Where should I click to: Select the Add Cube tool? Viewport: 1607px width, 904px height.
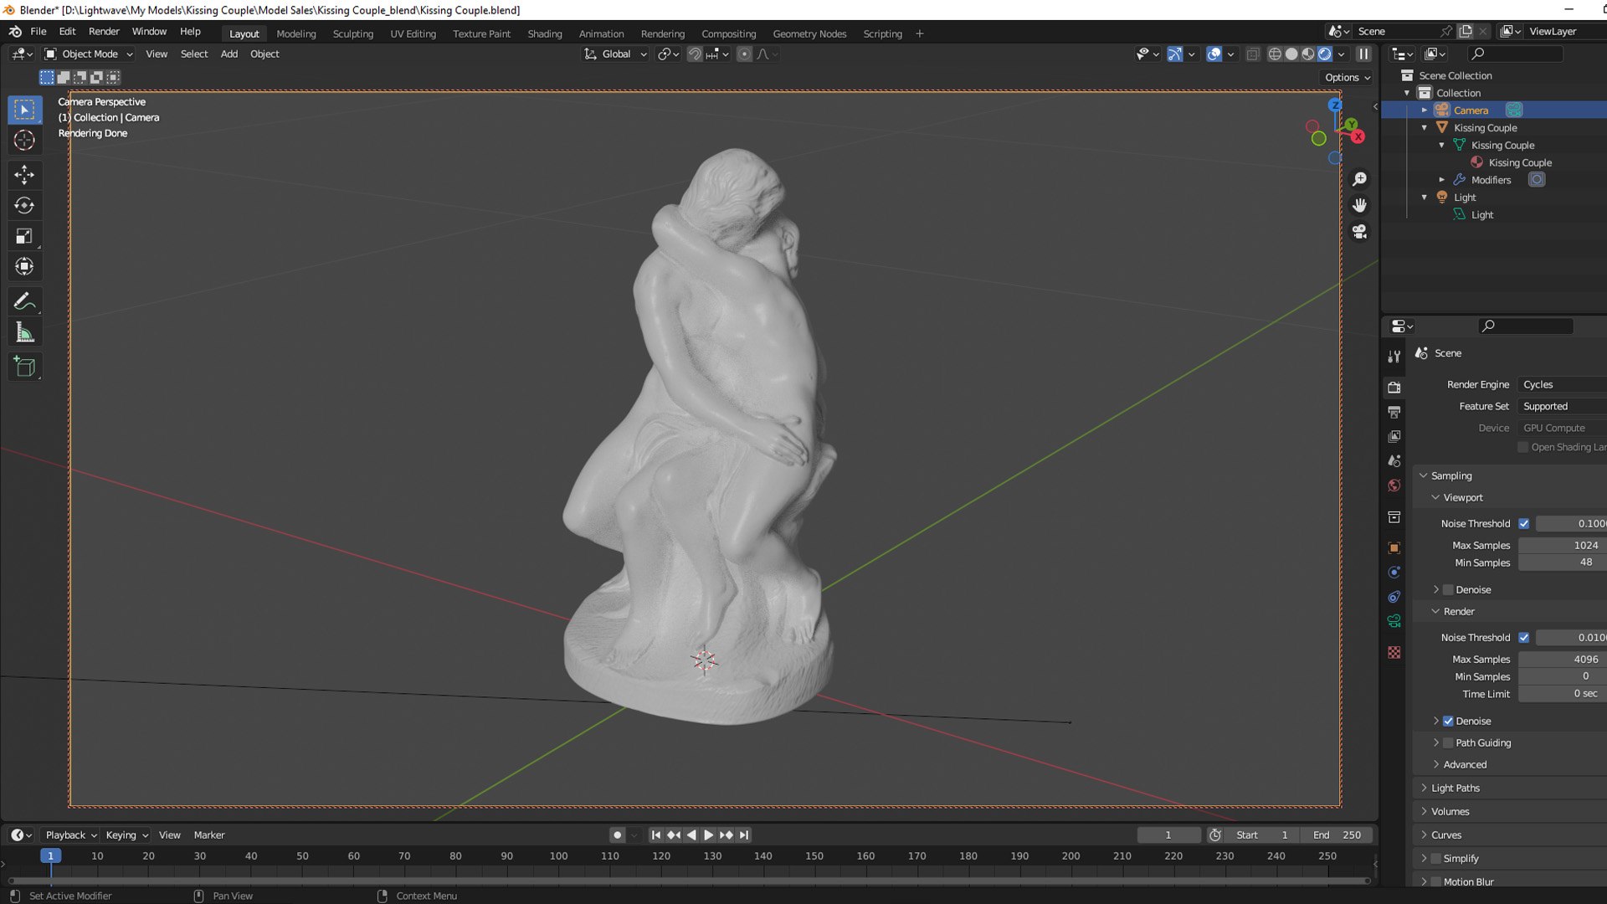[24, 367]
